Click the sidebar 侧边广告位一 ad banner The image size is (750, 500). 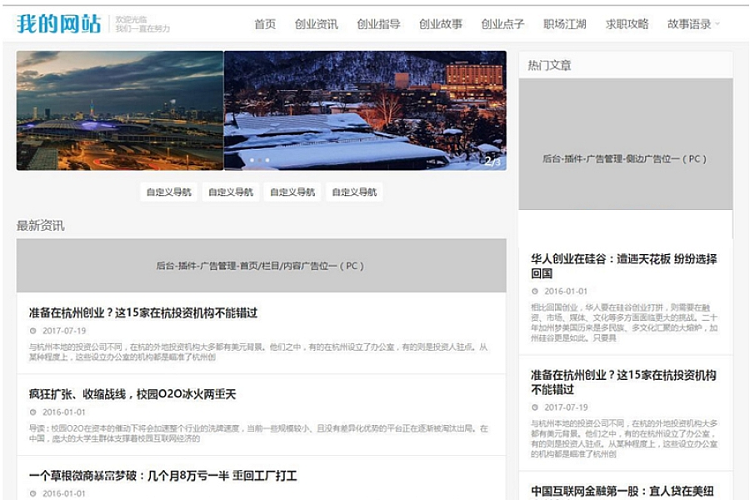point(625,158)
